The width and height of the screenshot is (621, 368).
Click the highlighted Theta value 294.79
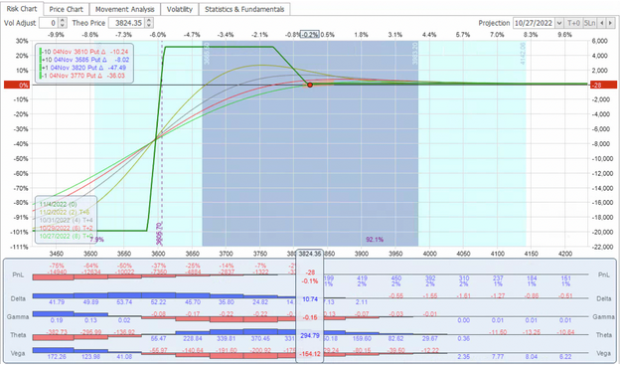point(310,335)
